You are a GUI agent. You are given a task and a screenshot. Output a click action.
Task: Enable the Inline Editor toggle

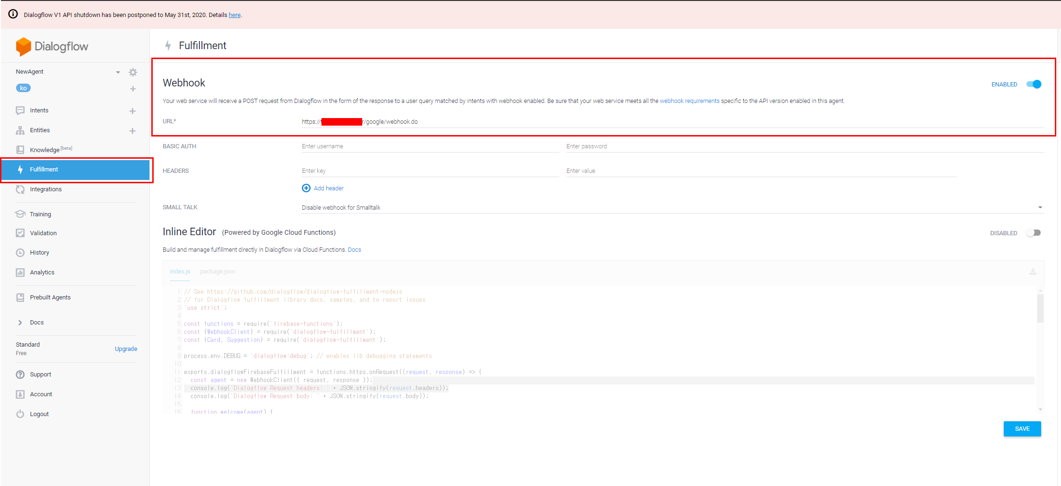click(x=1034, y=233)
